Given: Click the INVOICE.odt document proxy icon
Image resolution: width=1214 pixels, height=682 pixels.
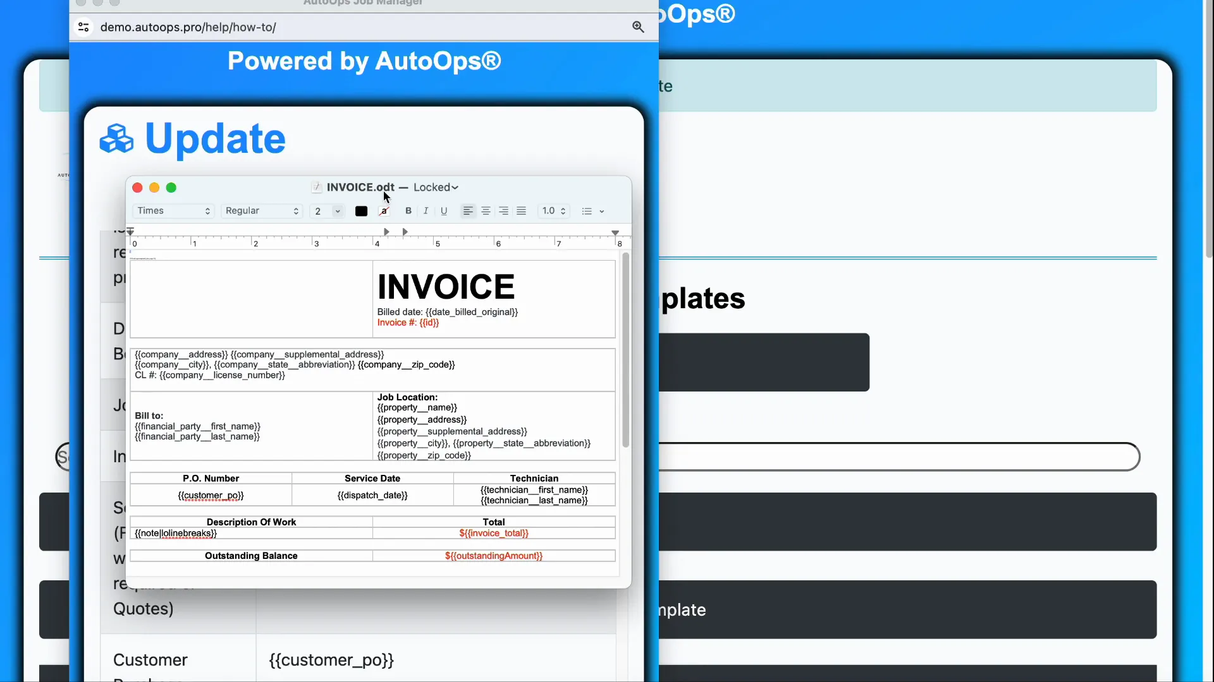Looking at the screenshot, I should click(x=317, y=188).
